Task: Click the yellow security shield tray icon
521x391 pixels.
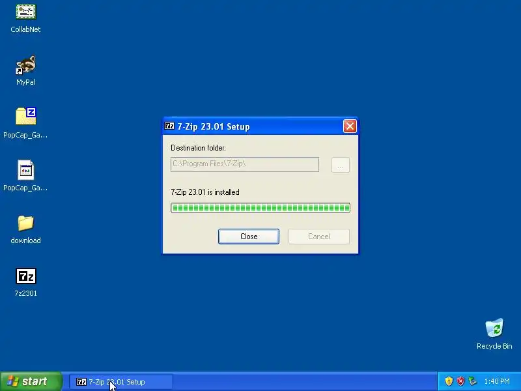Action: click(x=449, y=381)
